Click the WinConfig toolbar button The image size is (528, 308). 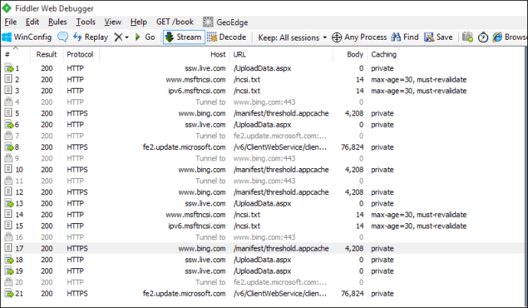[27, 37]
